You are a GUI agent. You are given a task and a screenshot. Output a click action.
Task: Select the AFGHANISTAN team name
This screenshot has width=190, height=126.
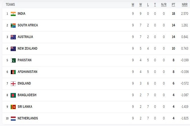pos(27,72)
